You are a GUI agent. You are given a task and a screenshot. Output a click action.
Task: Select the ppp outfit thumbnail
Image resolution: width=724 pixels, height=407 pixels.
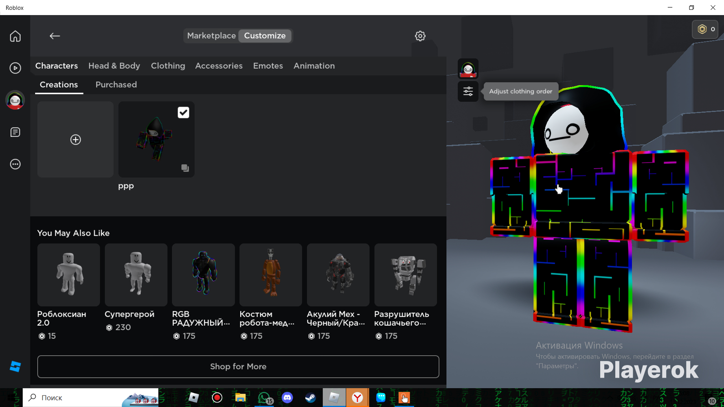coord(156,140)
